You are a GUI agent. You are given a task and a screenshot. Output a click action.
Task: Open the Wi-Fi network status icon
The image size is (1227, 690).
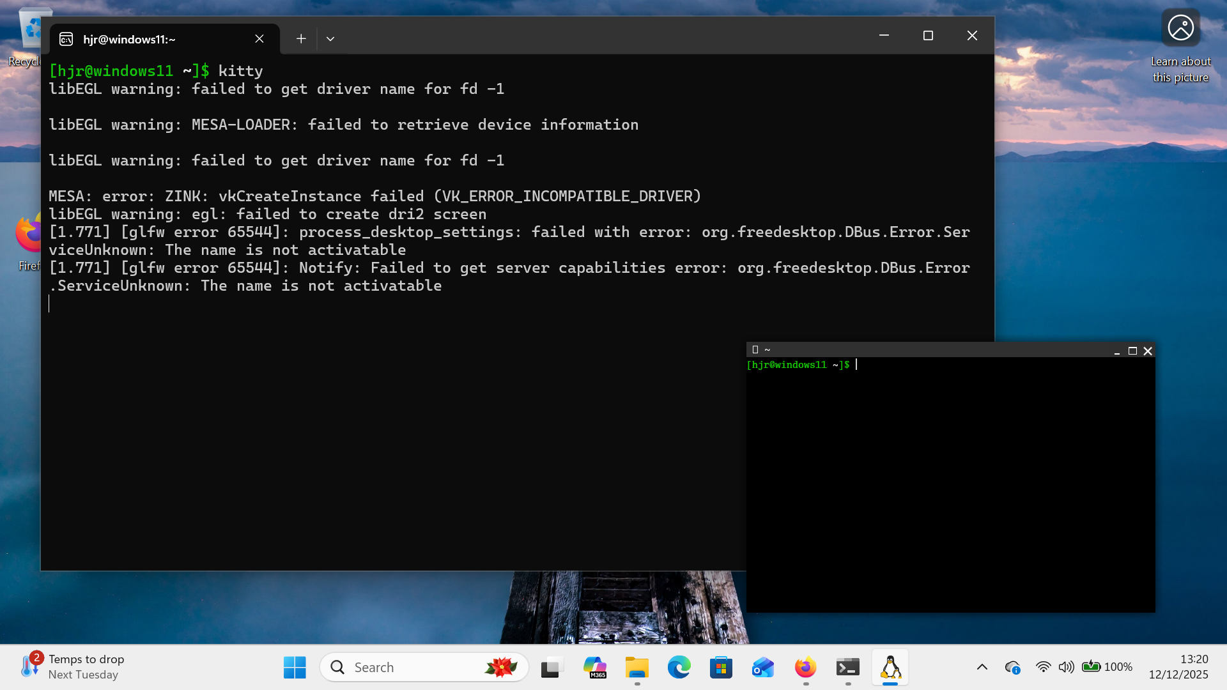click(1043, 667)
